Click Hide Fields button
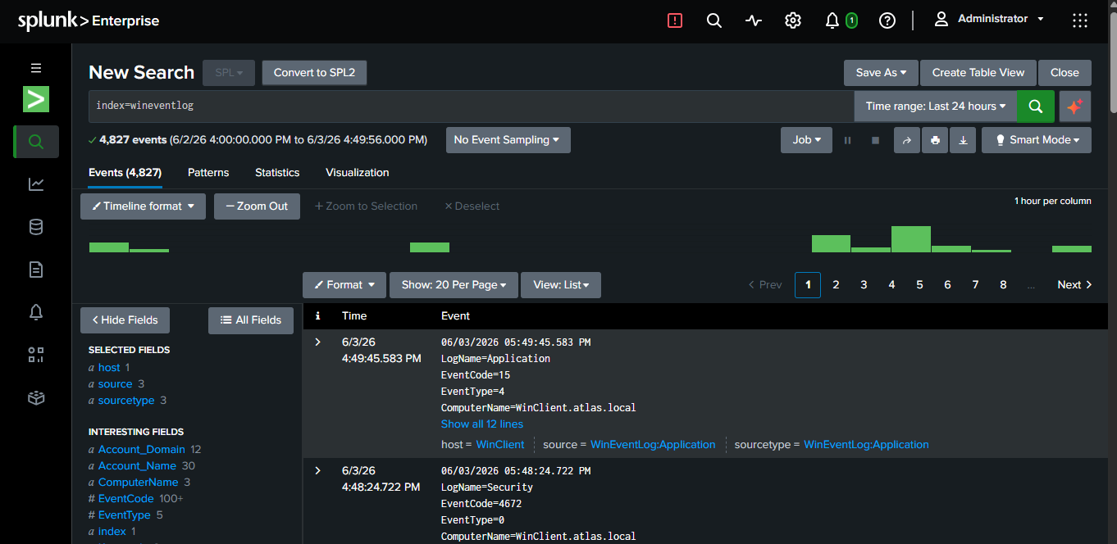The width and height of the screenshot is (1117, 544). coord(125,320)
